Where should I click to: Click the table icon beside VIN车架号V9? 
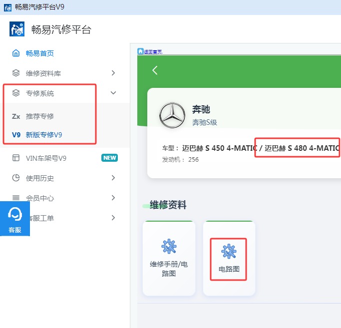[x=16, y=158]
